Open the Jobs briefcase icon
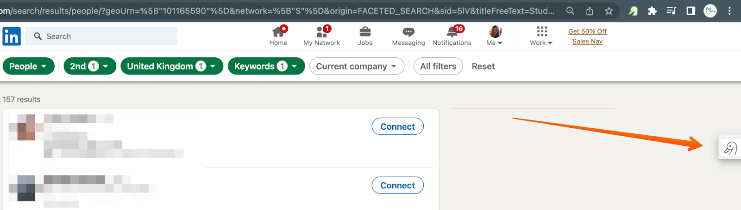 365,32
